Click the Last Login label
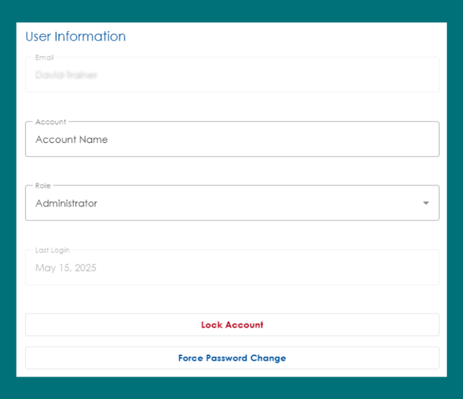The image size is (463, 399). point(53,250)
